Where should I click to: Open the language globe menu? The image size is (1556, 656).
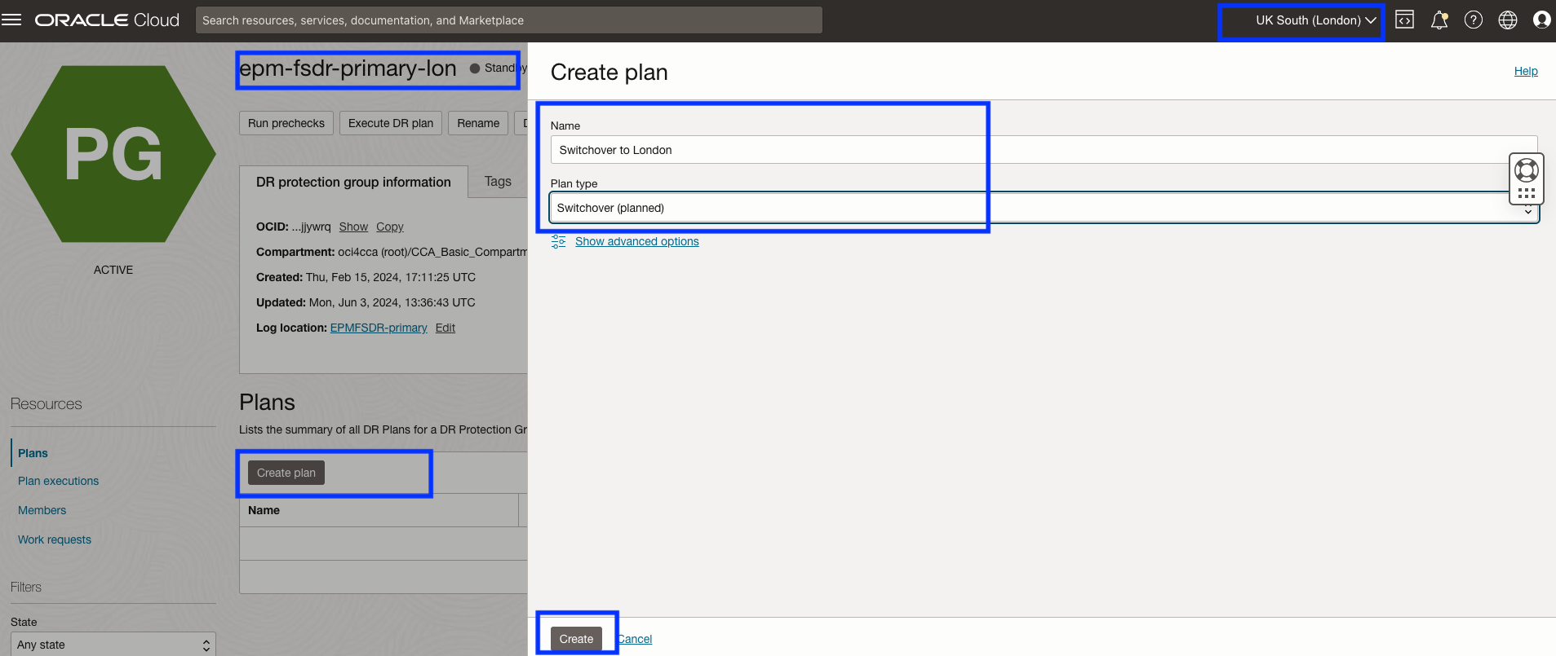point(1508,20)
